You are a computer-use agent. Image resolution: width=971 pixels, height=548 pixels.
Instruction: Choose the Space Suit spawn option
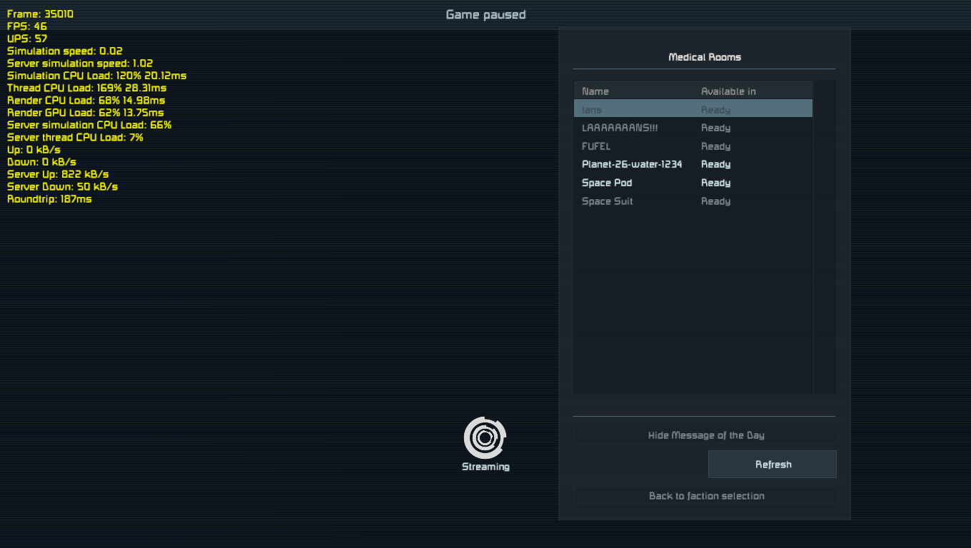point(693,201)
